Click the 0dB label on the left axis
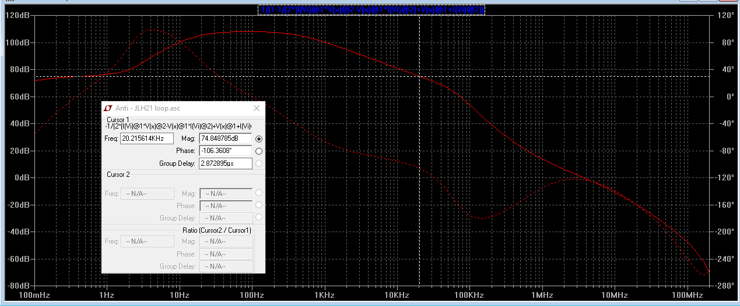Viewport: 740px width, 306px height. (22, 178)
